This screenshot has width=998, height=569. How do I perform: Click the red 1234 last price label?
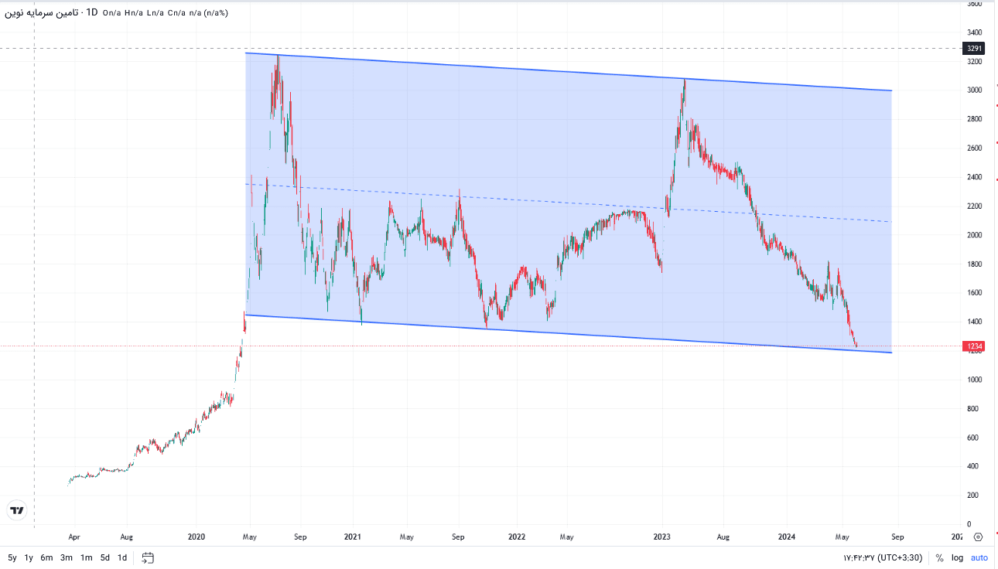(974, 346)
